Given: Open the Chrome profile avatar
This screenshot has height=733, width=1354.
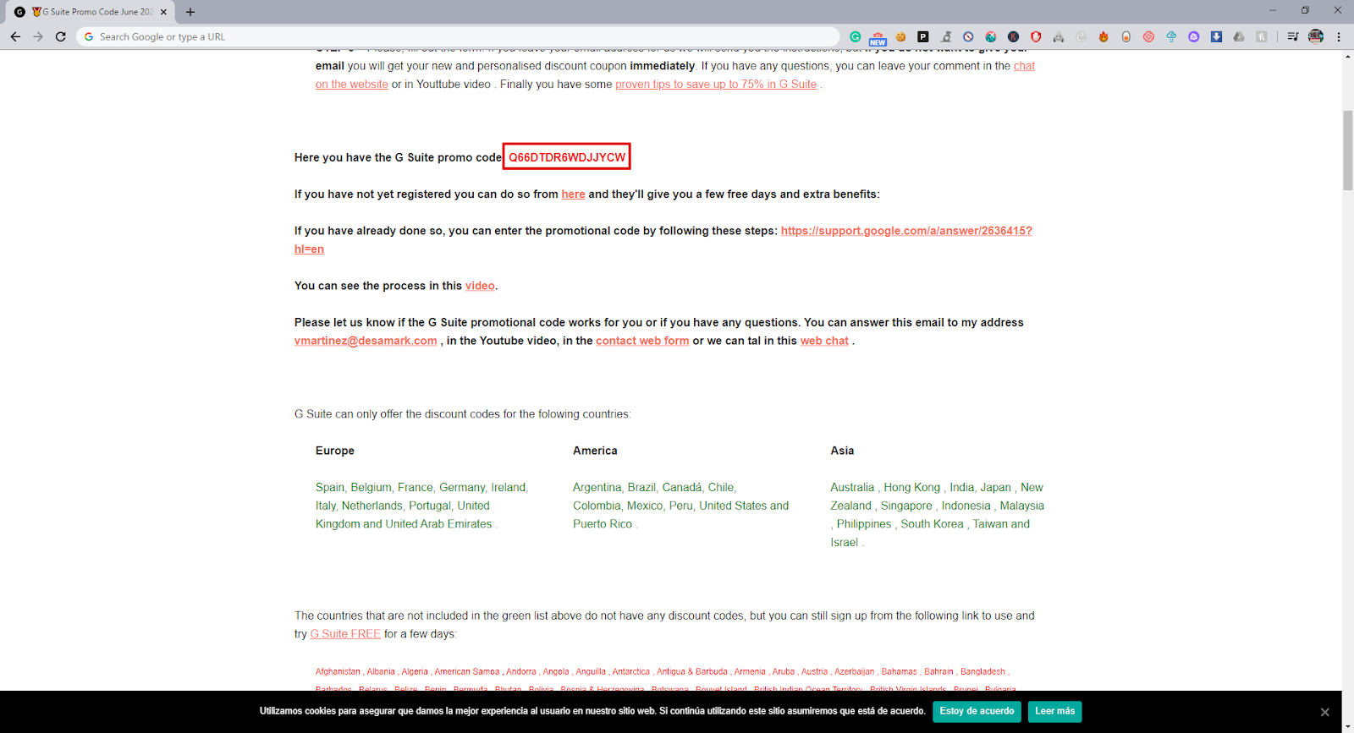Looking at the screenshot, I should (x=1316, y=36).
